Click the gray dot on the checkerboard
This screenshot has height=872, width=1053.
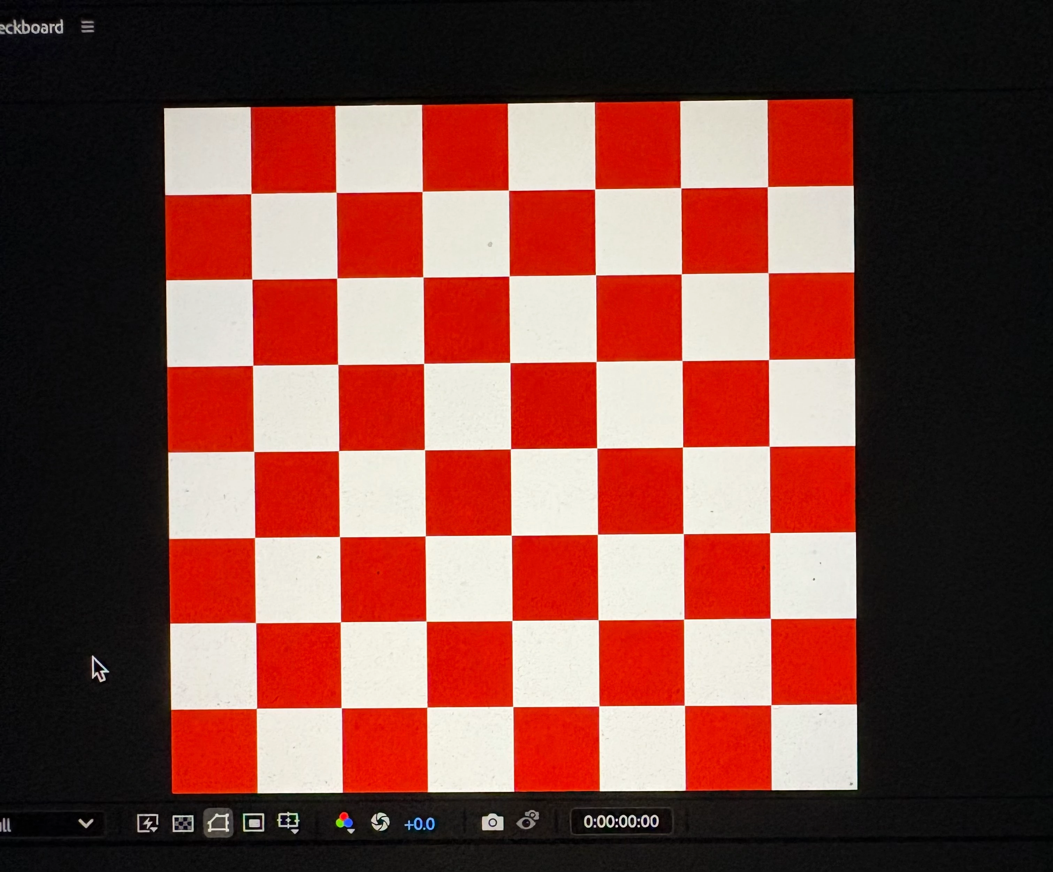[490, 245]
